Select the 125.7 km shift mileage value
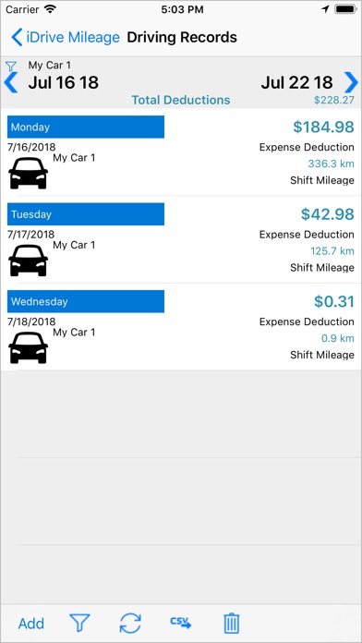 332,251
